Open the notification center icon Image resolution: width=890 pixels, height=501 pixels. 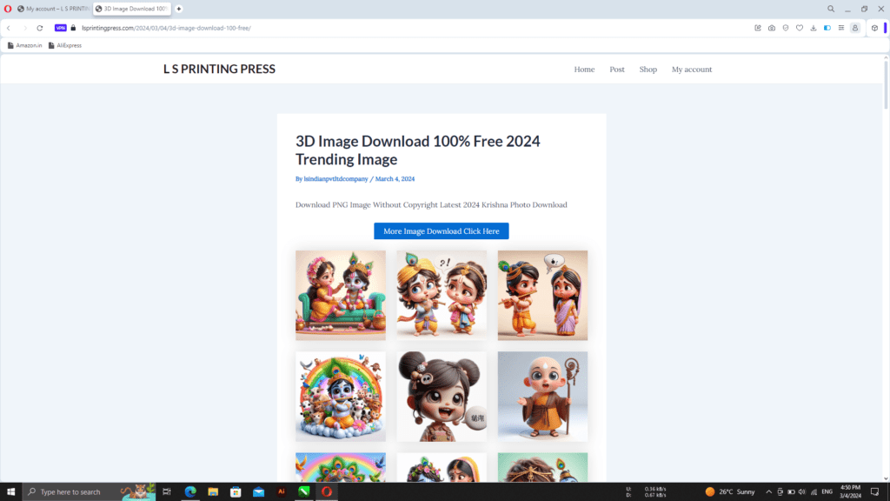(x=874, y=492)
